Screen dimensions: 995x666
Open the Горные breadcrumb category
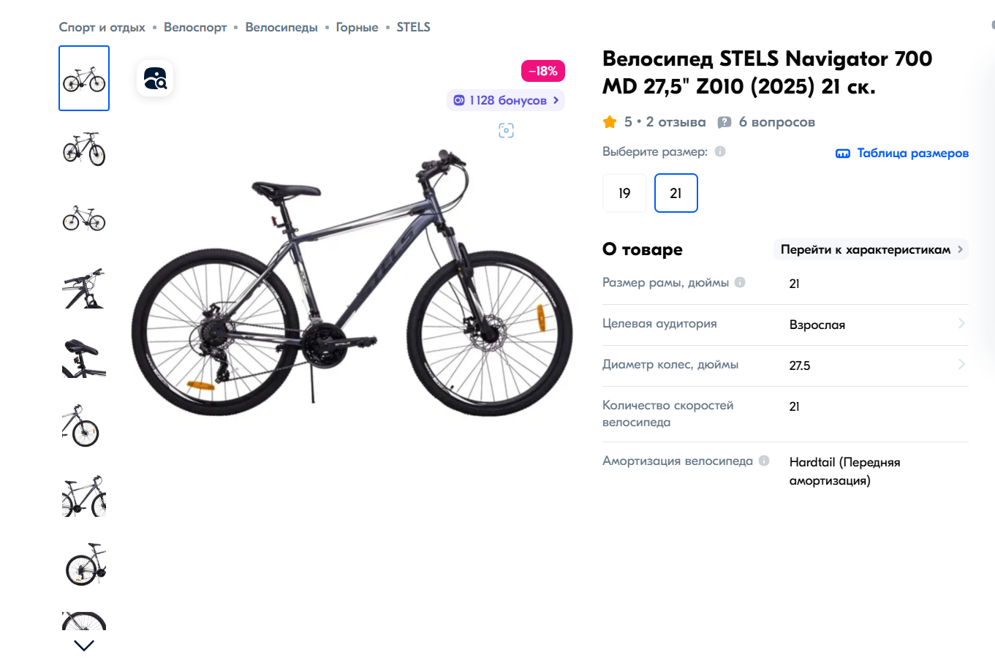(x=357, y=27)
